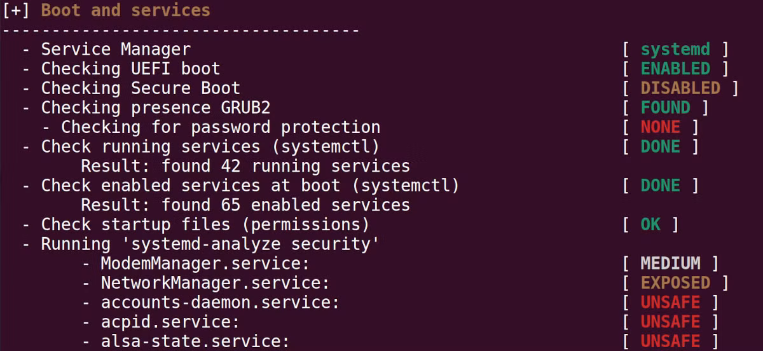The width and height of the screenshot is (763, 351).
Task: Click the OK status for startup files
Action: pos(650,224)
